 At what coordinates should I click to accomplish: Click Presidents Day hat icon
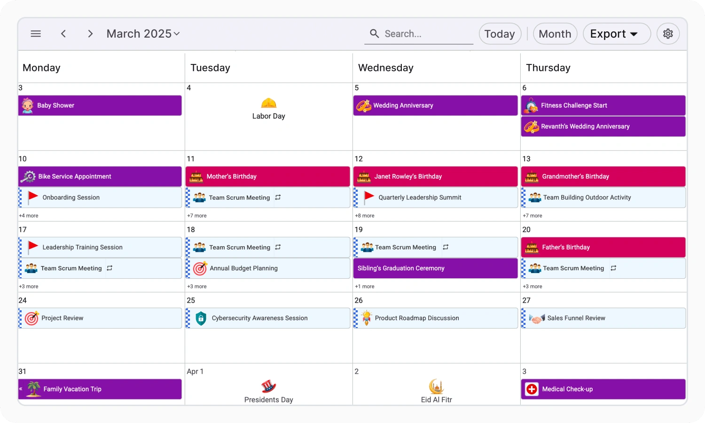coord(269,386)
